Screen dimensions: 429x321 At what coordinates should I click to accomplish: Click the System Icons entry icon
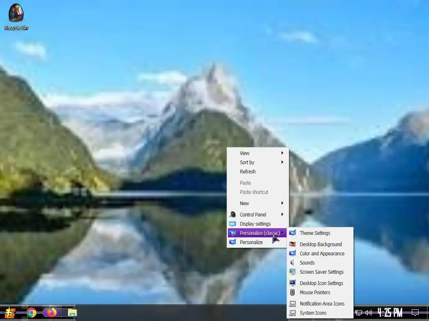pyautogui.click(x=292, y=313)
